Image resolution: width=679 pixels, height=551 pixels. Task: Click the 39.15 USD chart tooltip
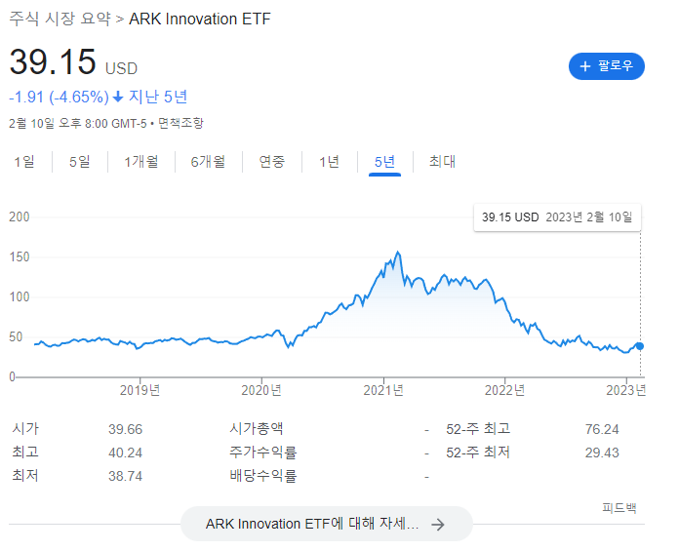557,217
